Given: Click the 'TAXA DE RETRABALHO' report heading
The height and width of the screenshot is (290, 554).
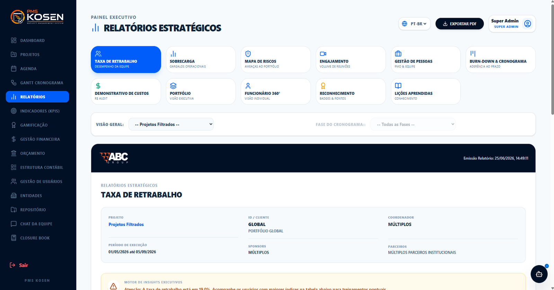Looking at the screenshot, I should point(141,195).
